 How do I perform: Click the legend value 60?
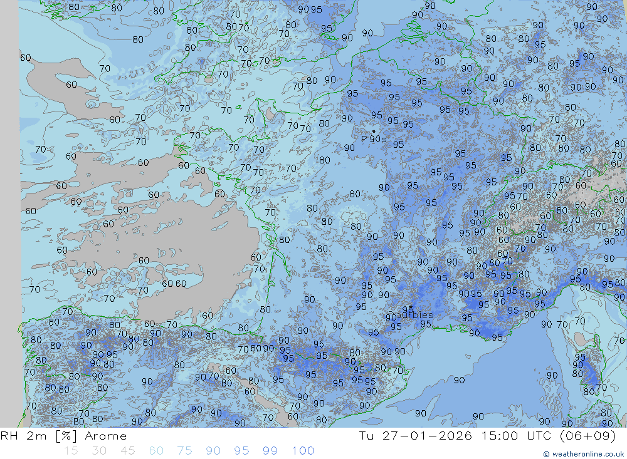point(156,451)
